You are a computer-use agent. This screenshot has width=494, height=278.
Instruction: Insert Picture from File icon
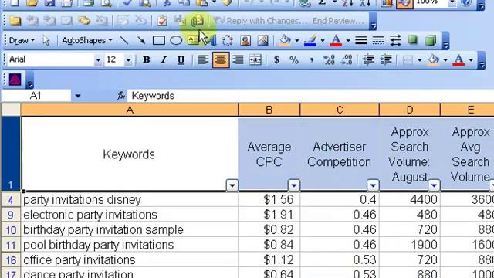coord(262,40)
